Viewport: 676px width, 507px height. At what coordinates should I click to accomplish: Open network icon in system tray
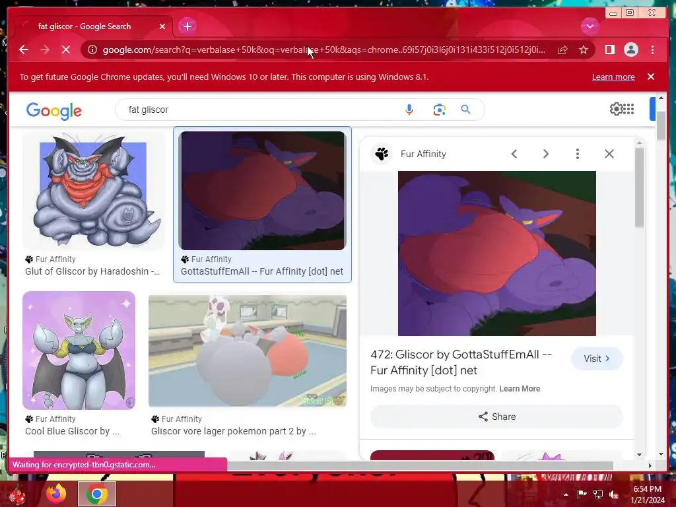(598, 494)
